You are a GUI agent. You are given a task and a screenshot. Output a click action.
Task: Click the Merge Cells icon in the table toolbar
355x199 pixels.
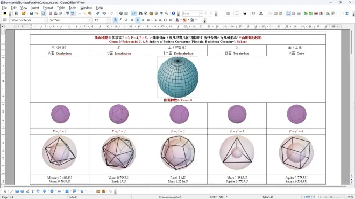pyautogui.click(x=270, y=13)
